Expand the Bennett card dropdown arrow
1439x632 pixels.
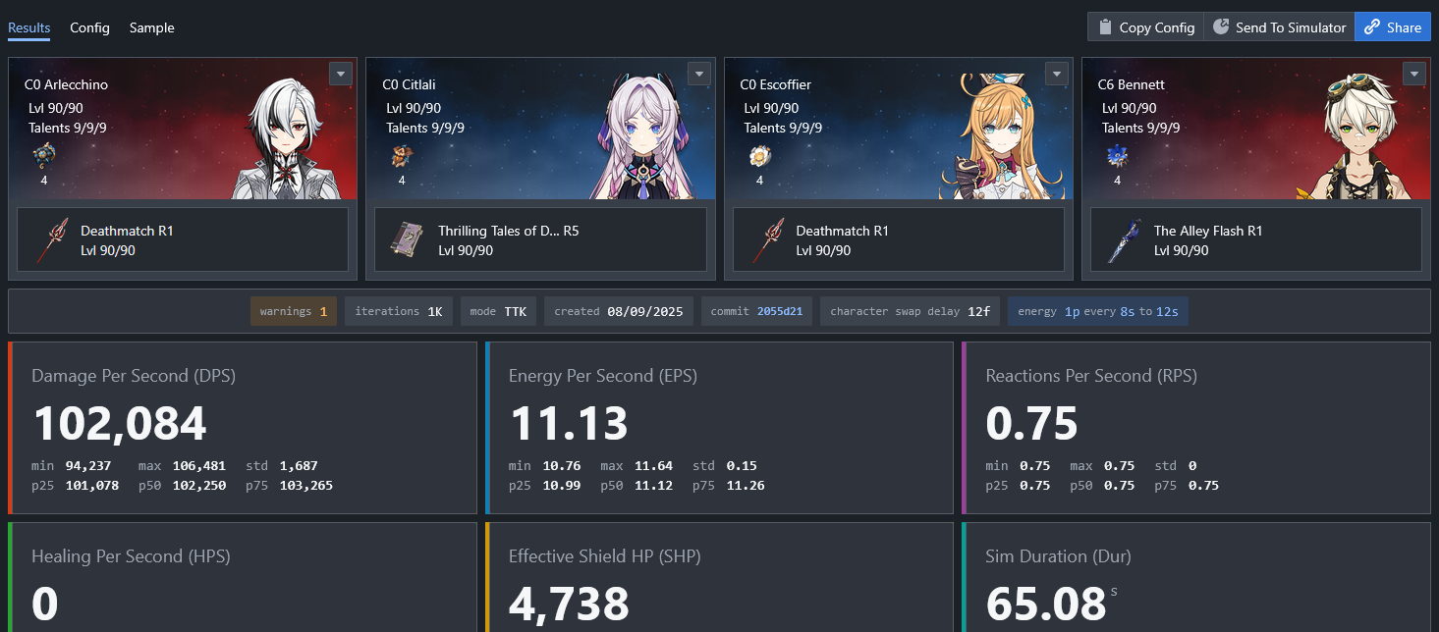(x=1413, y=74)
